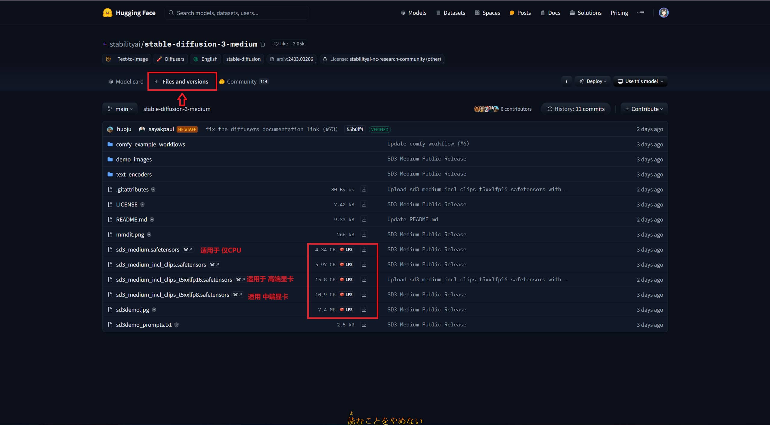Open the README.md file
770x425 pixels.
point(131,219)
